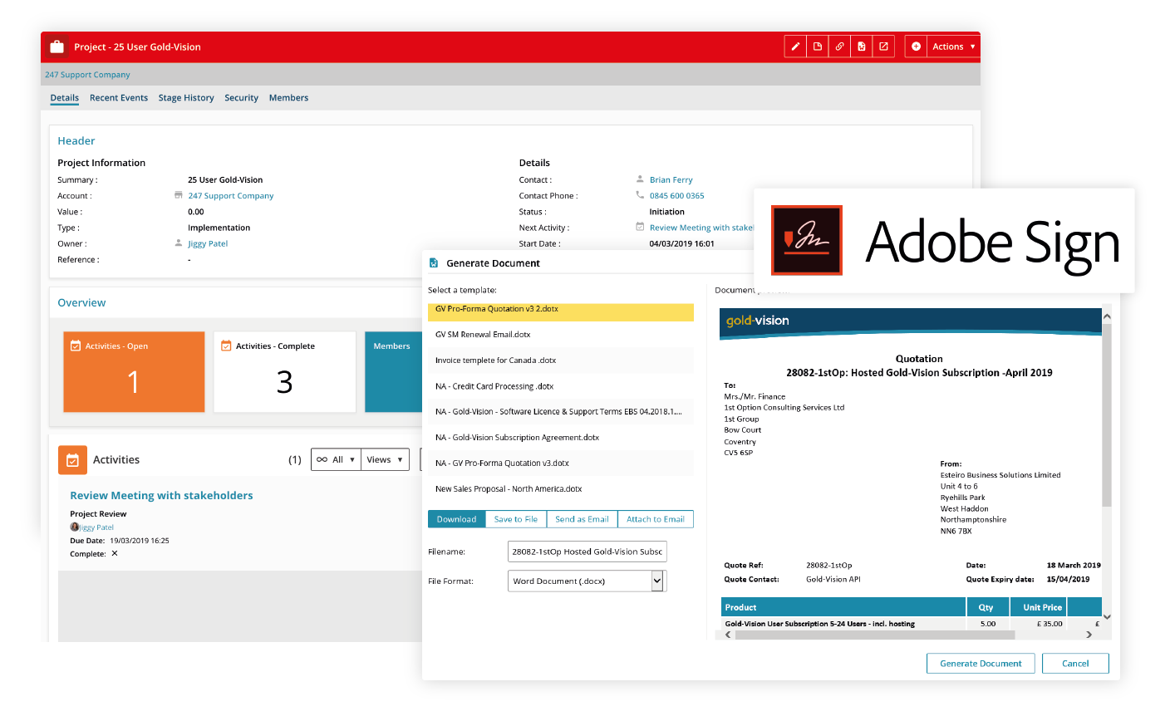The height and width of the screenshot is (711, 1170).
Task: Open the Actions dropdown menu
Action: point(953,47)
